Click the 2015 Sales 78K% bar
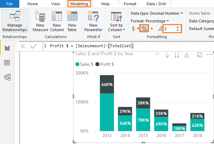 click(143, 120)
